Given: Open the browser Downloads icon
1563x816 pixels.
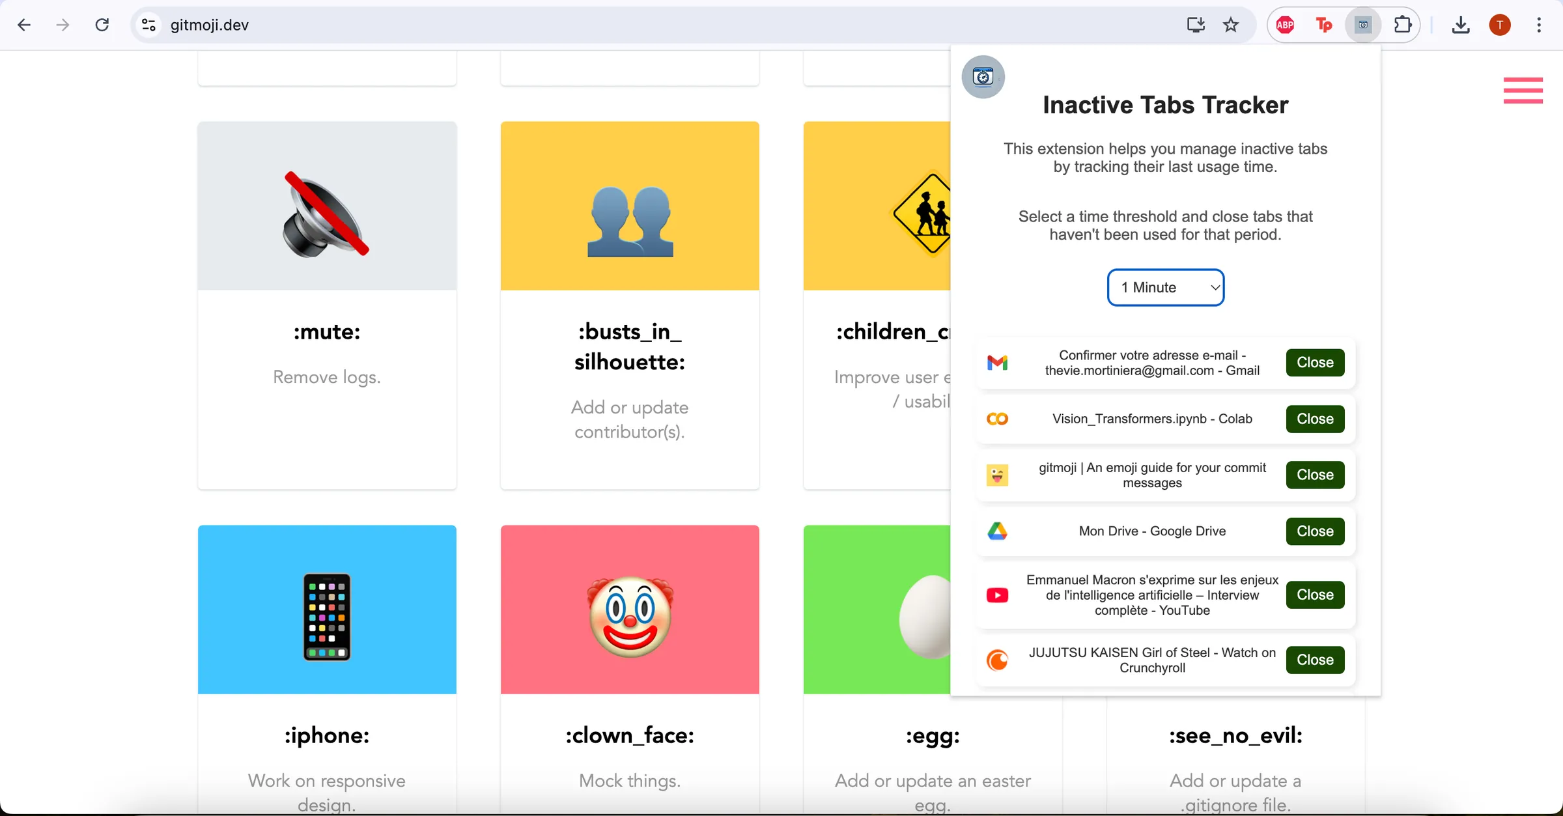Looking at the screenshot, I should [x=1461, y=25].
